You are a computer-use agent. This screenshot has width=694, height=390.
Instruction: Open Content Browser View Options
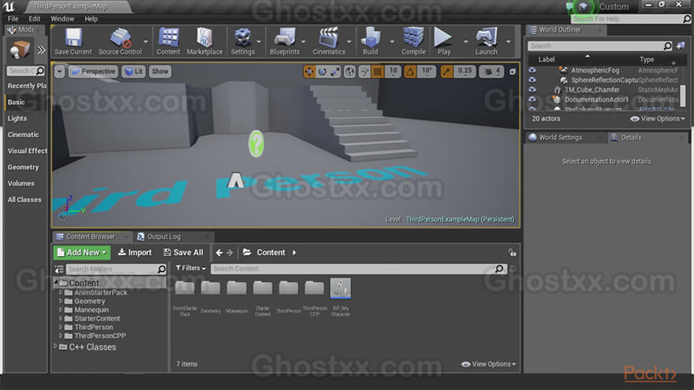tap(489, 364)
